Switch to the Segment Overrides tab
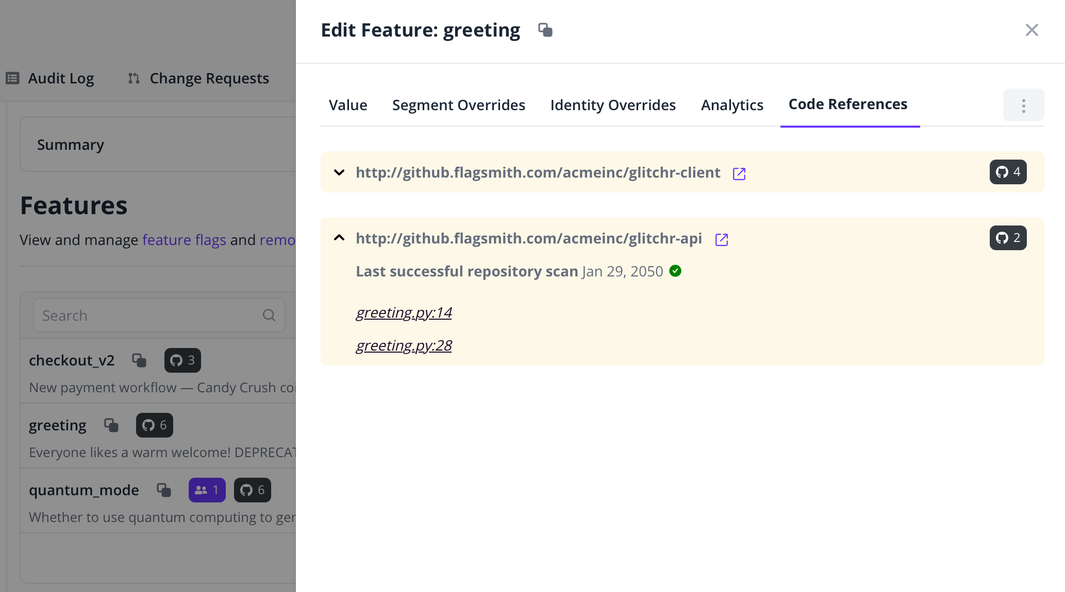 coord(458,105)
